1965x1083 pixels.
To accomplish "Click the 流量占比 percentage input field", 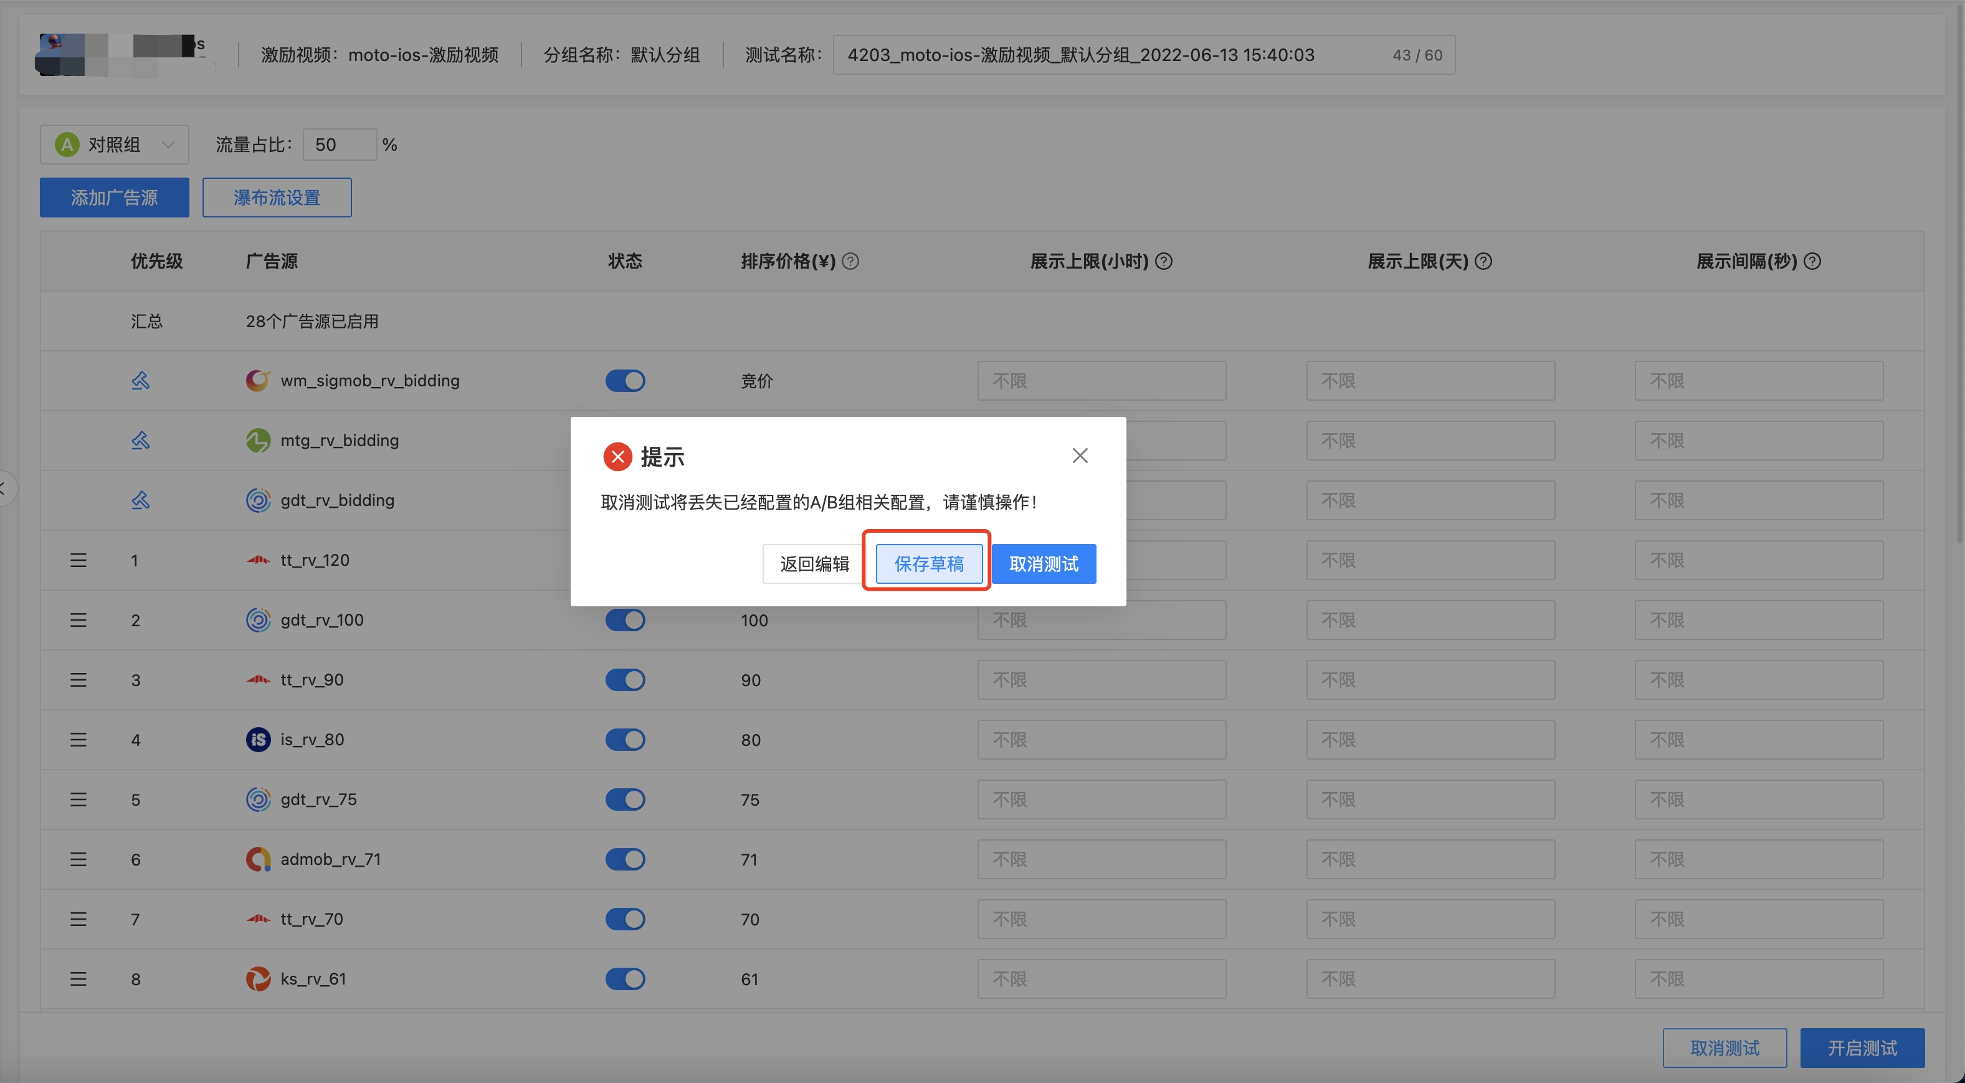I will [339, 144].
